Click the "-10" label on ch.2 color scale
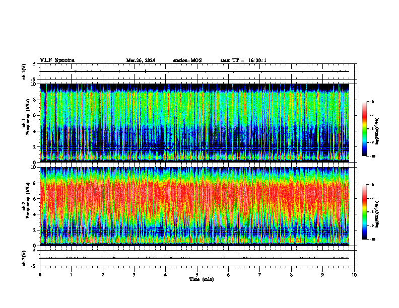The height and width of the screenshot is (308, 399). [372, 240]
